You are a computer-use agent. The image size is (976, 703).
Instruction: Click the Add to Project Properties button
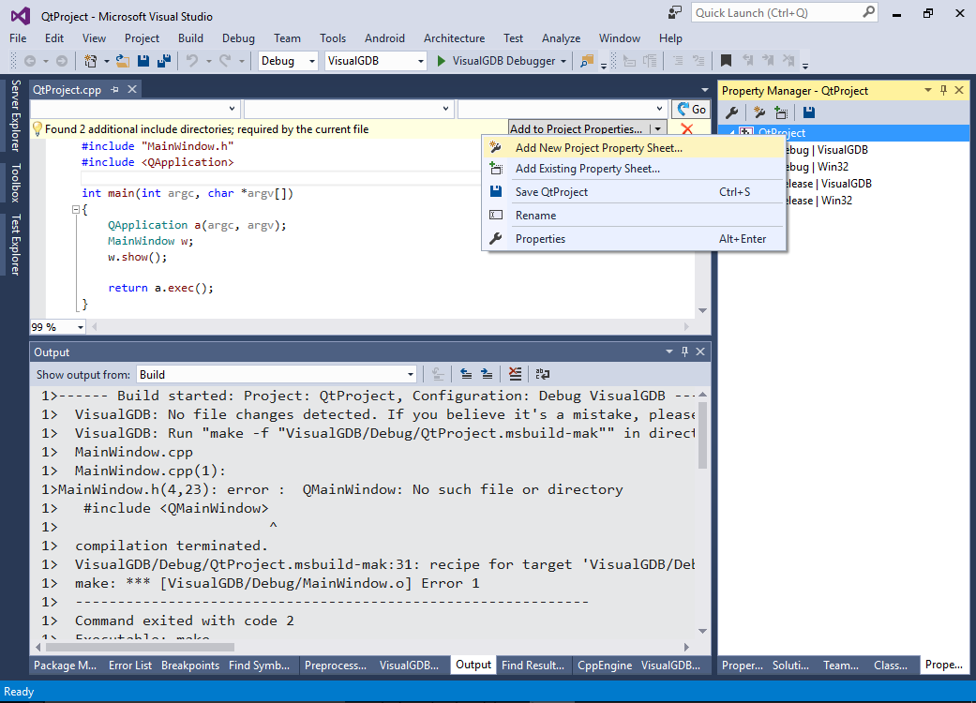[578, 128]
